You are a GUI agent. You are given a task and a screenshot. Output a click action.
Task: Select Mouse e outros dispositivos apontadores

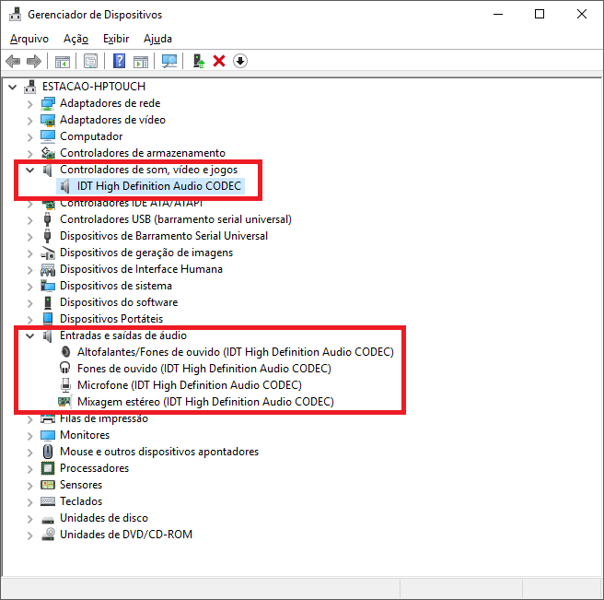pos(159,452)
